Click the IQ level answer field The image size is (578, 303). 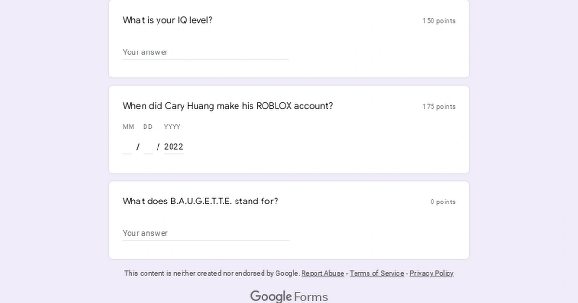click(206, 52)
